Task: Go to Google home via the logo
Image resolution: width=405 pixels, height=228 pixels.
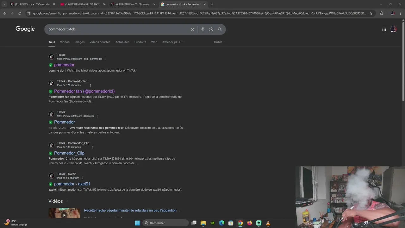Action: tap(25, 29)
